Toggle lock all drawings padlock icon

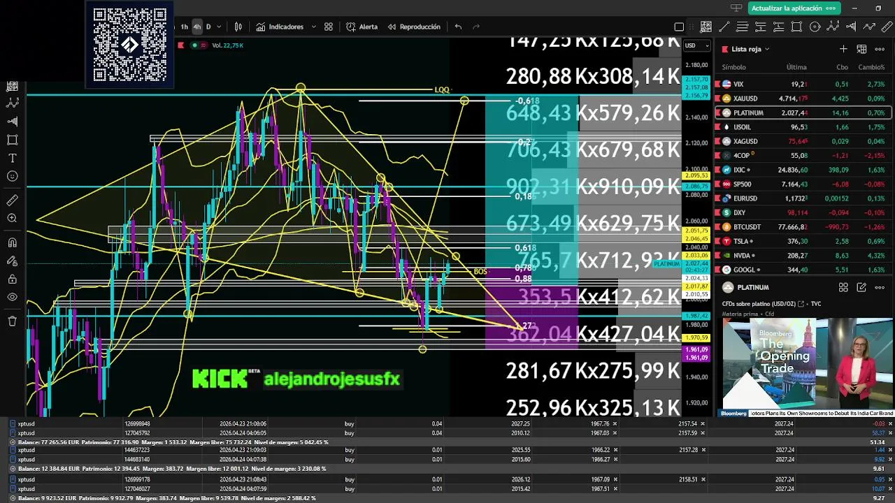pyautogui.click(x=12, y=279)
